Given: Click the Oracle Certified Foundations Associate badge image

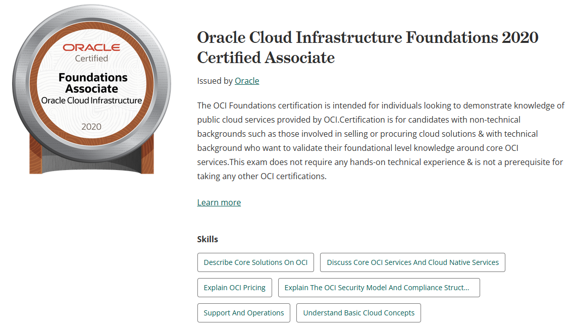Looking at the screenshot, I should click(x=91, y=89).
